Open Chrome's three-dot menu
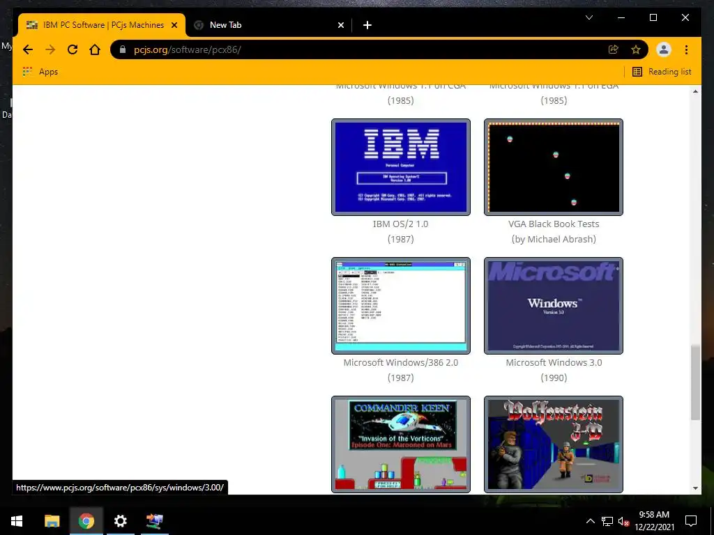 pos(686,49)
